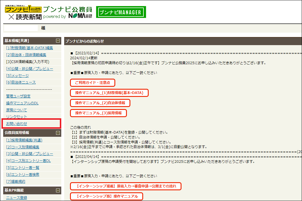Open ブンナビMANAGER
302x201 pixels.
[x=121, y=12]
